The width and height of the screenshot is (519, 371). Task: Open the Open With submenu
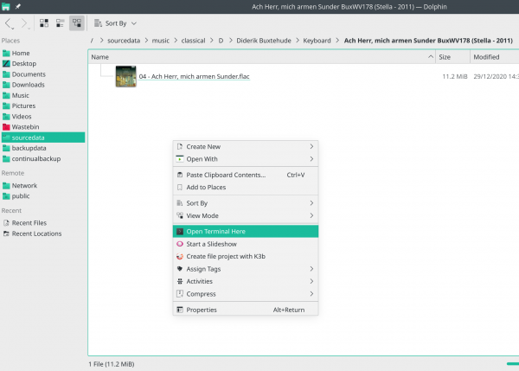point(246,159)
